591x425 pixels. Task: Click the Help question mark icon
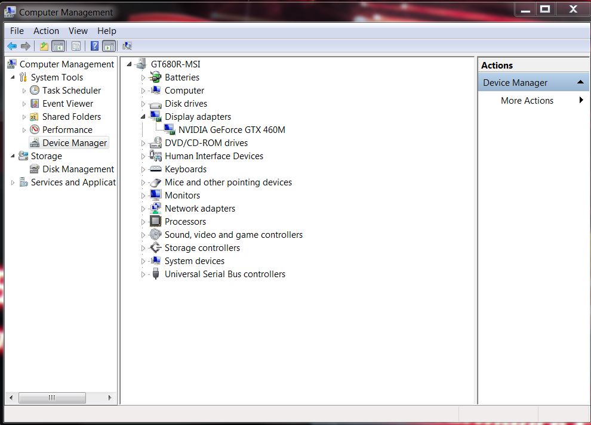(94, 46)
